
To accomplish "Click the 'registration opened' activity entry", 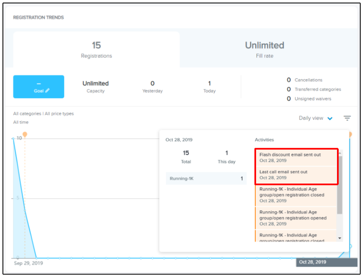I will pos(296,218).
